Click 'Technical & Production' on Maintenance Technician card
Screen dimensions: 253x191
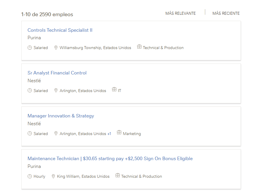142,176
